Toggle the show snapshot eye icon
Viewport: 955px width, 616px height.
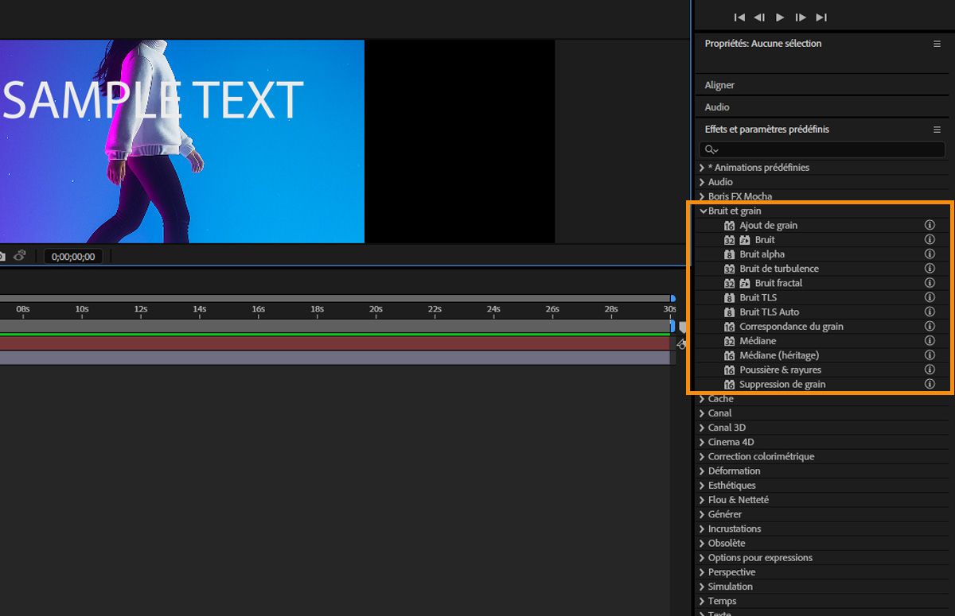coord(19,256)
